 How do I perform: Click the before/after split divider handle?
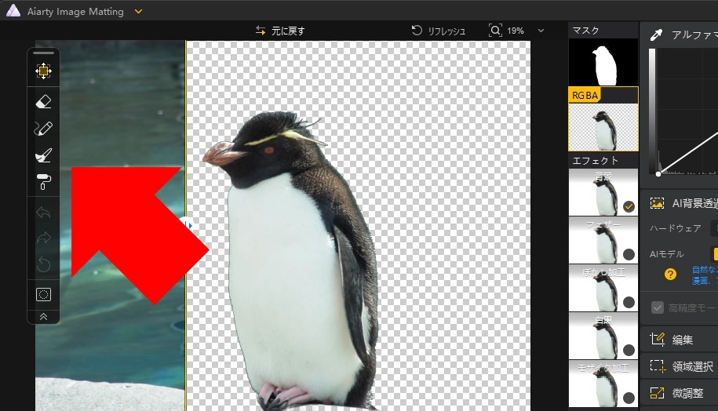coord(187,225)
